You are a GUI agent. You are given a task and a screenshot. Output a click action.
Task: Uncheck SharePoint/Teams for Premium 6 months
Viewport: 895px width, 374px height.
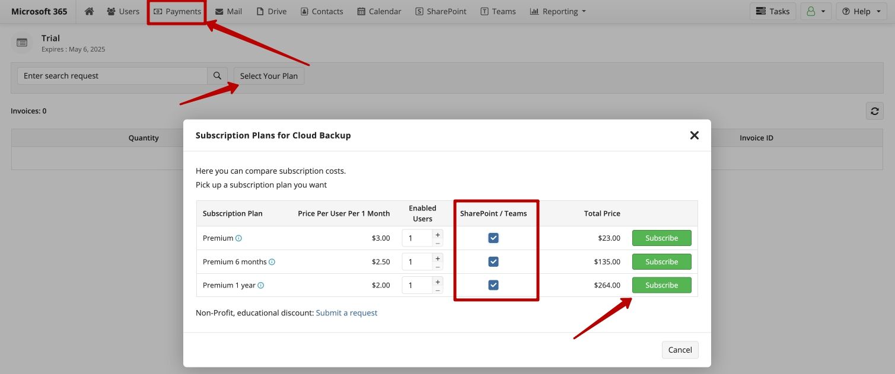[x=493, y=262]
